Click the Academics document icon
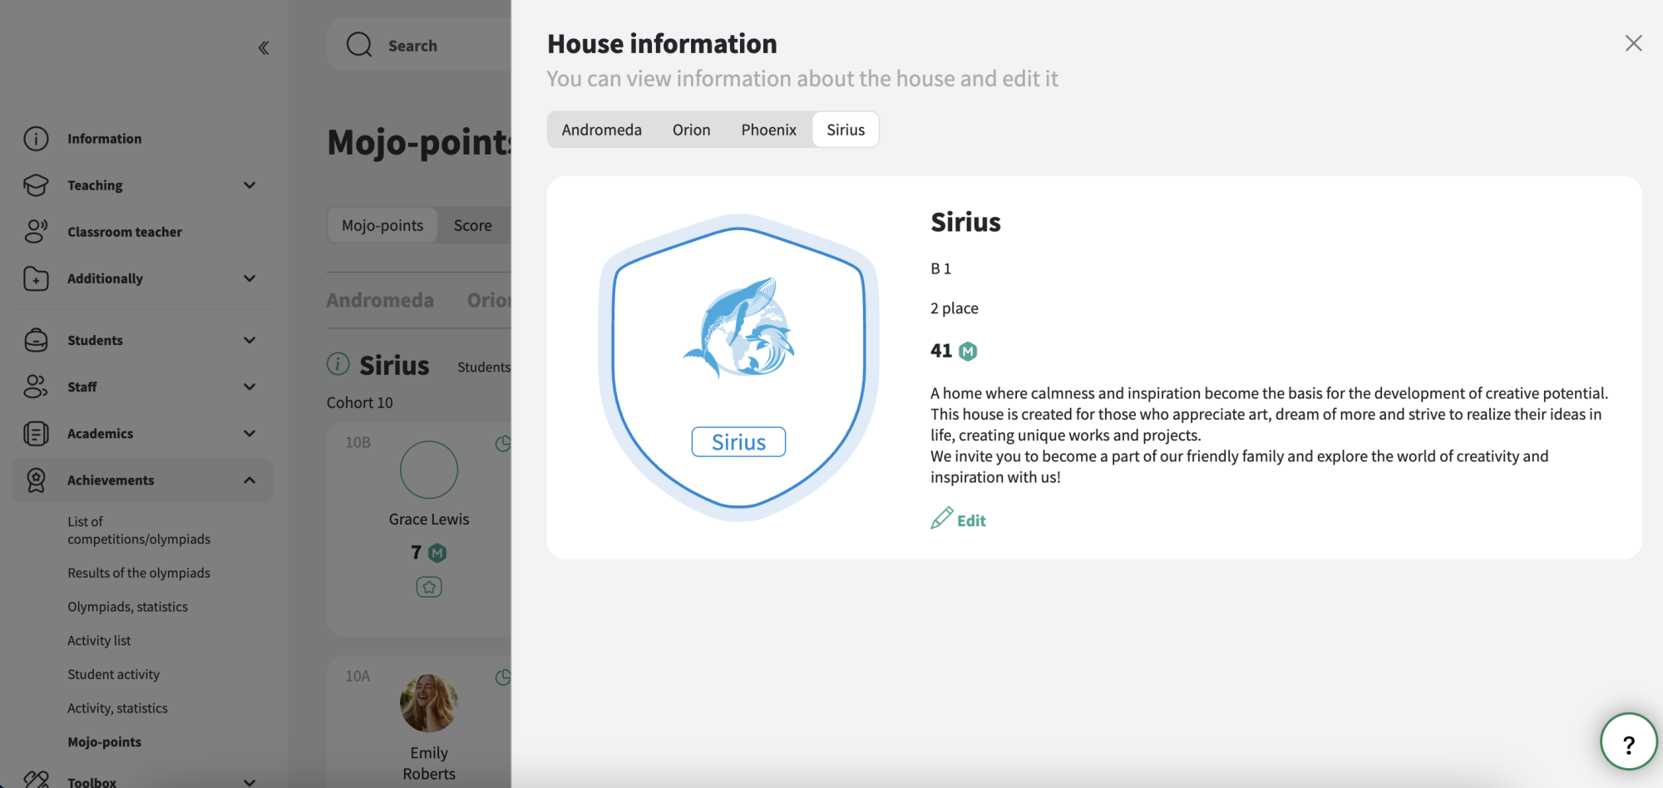The image size is (1663, 788). pos(36,433)
